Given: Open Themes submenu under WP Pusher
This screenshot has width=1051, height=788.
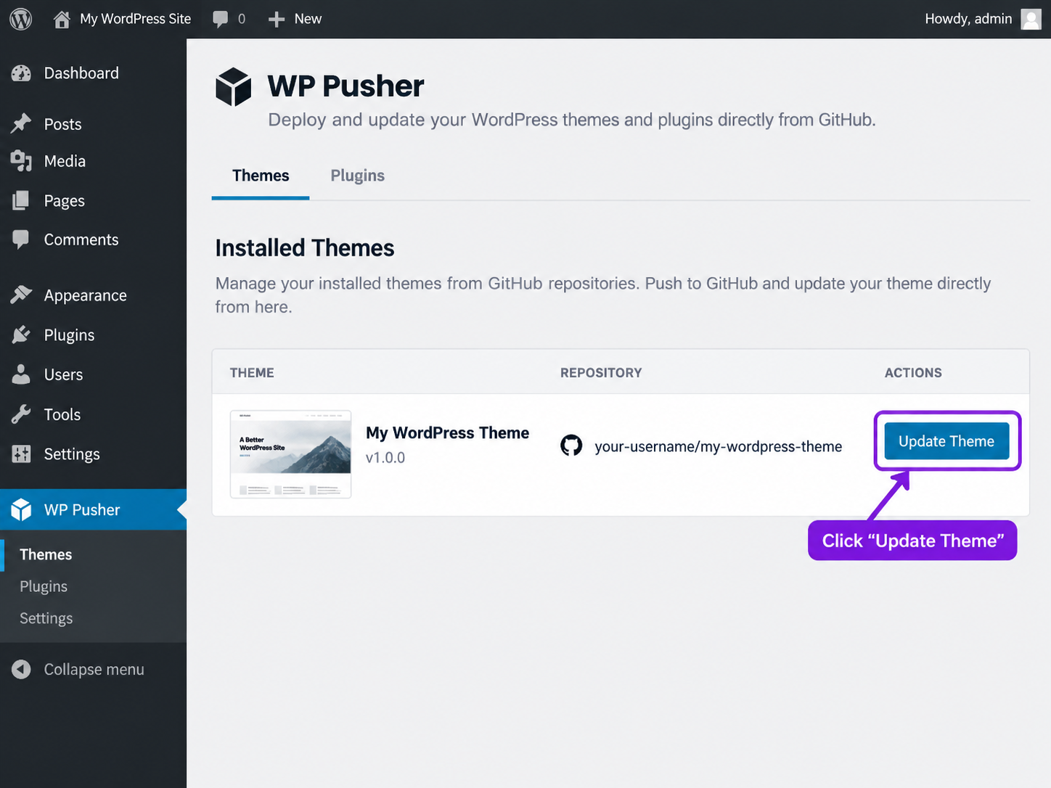Looking at the screenshot, I should click(x=46, y=554).
